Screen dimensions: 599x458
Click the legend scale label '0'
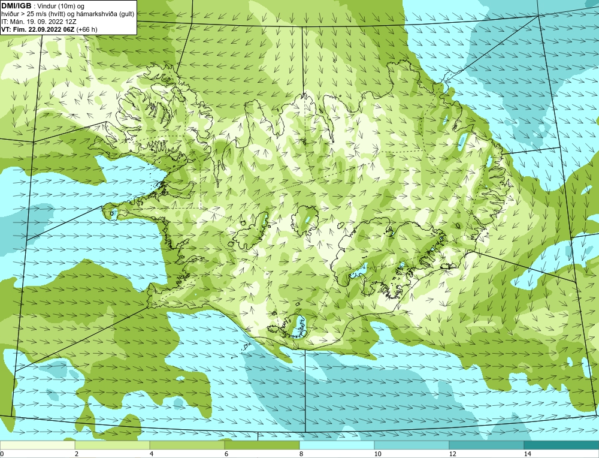pyautogui.click(x=2, y=454)
